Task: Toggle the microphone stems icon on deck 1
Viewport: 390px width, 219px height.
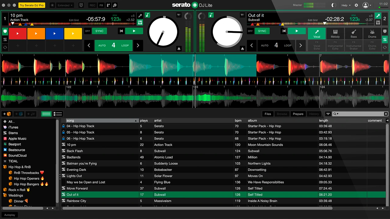Action: 140,16
